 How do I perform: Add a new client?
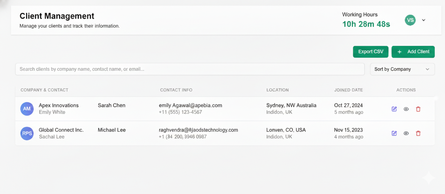(413, 52)
